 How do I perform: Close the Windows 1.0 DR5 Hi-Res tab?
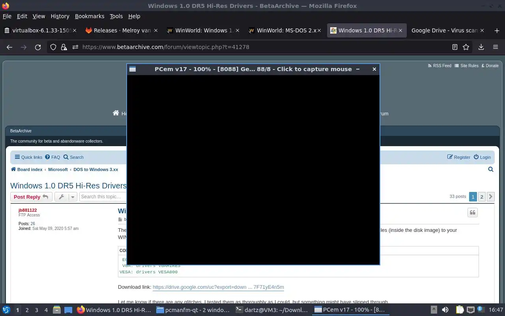pos(400,30)
